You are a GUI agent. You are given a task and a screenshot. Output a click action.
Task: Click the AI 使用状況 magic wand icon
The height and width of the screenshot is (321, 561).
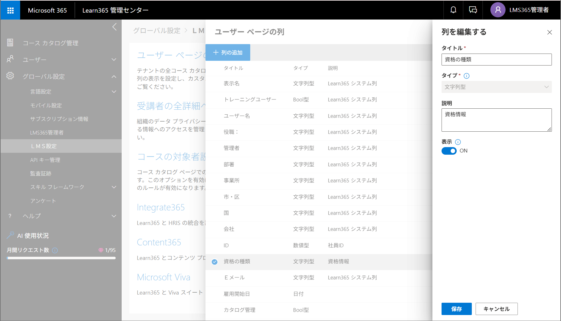10,235
